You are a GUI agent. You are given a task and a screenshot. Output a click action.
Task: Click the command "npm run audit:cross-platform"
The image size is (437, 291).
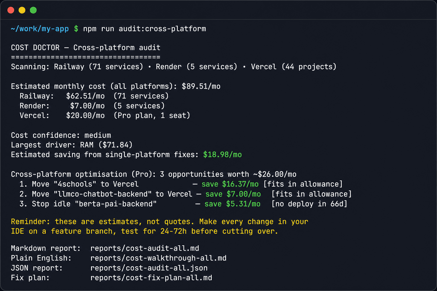[145, 29]
